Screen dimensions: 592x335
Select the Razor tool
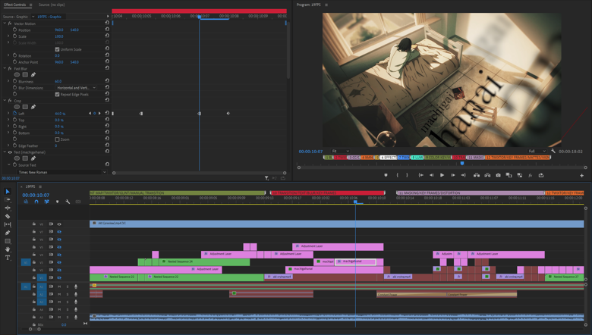(8, 216)
